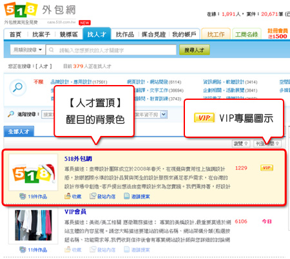Switch to the 競標區 tab
The width and height of the screenshot is (290, 259).
[x=69, y=34]
